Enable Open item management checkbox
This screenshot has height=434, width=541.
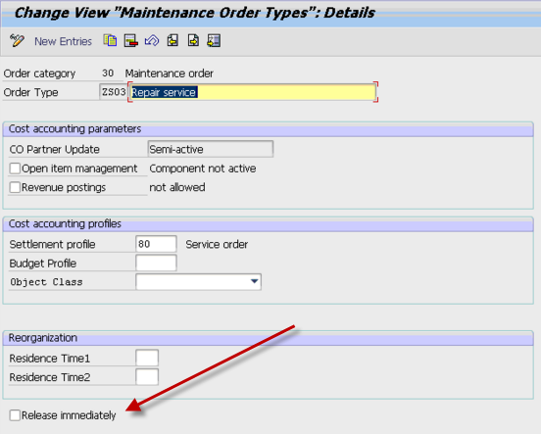tap(15, 169)
